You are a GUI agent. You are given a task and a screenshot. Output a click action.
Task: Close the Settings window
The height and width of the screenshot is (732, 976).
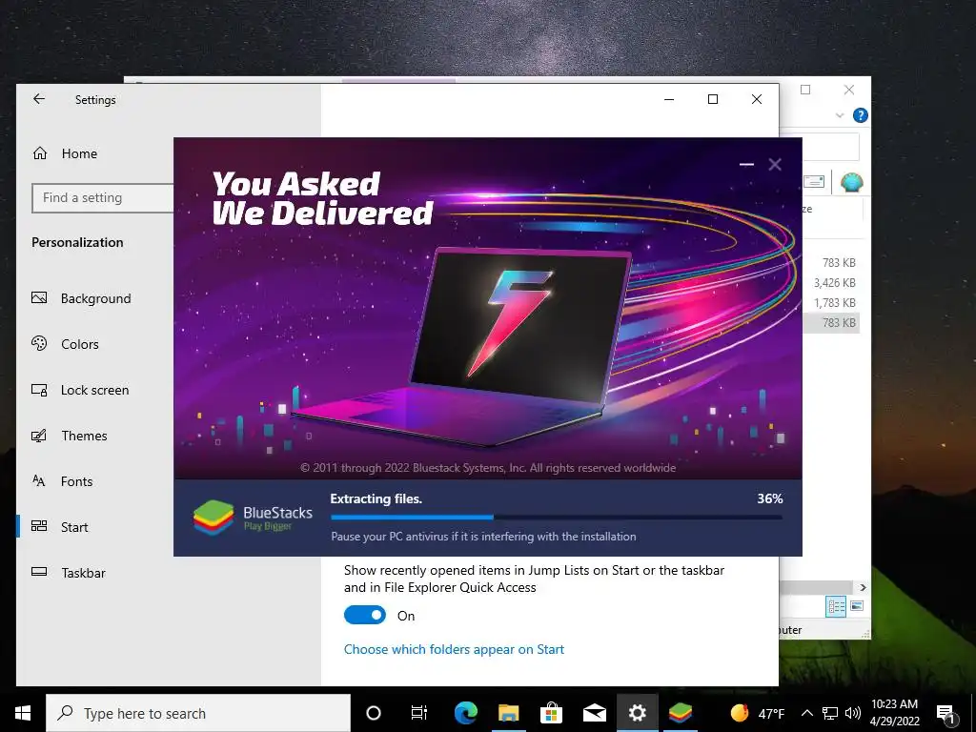click(756, 99)
